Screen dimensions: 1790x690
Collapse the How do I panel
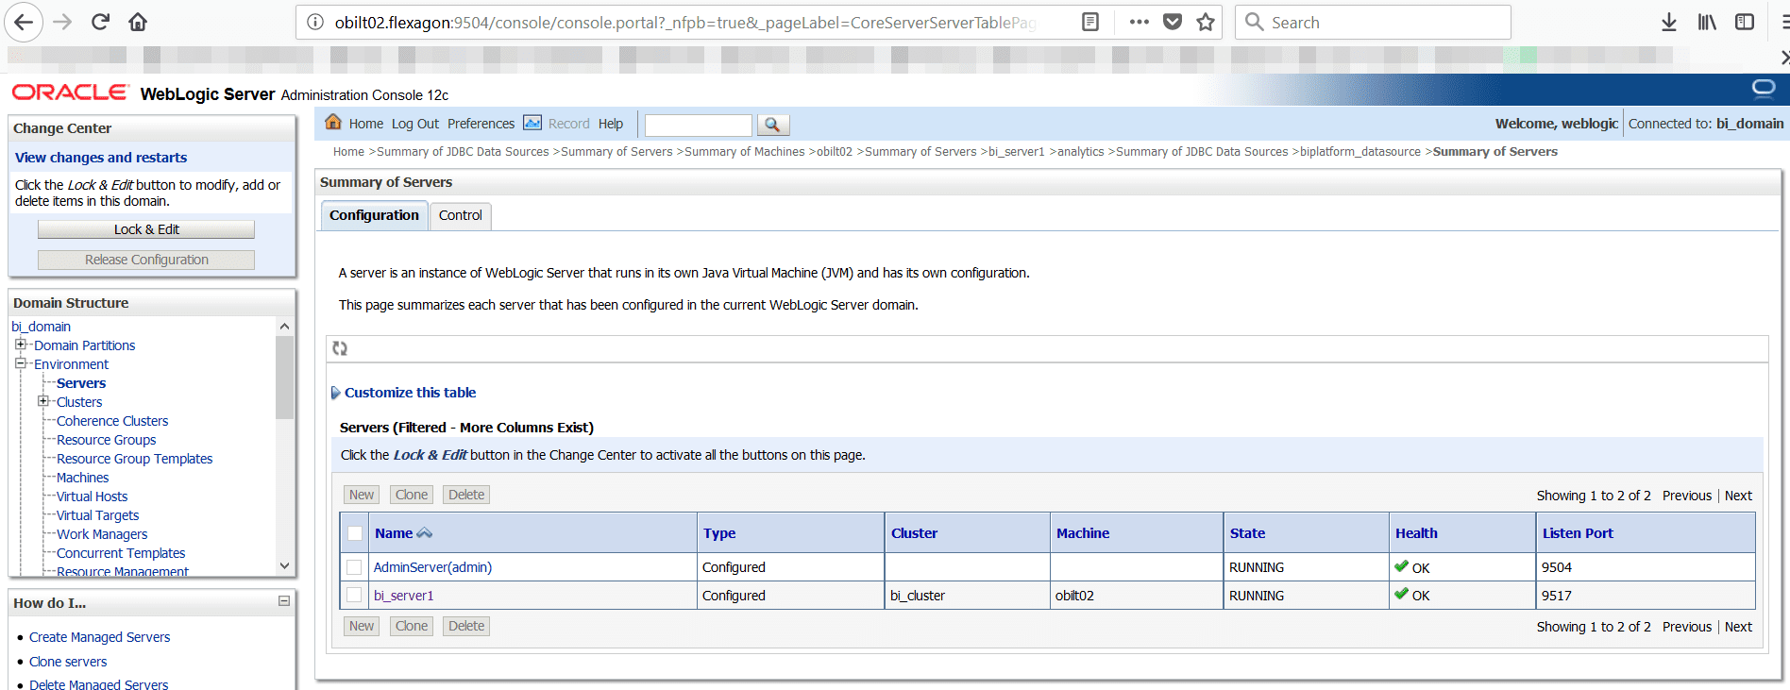point(284,601)
